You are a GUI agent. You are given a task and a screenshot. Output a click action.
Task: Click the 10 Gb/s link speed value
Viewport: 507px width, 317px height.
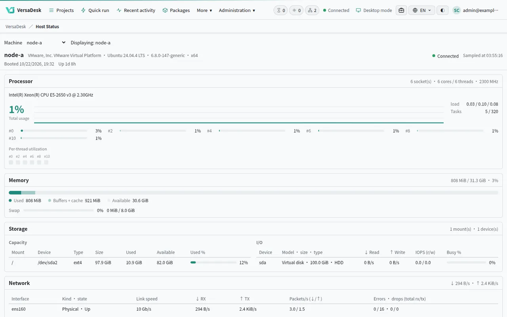click(144, 309)
